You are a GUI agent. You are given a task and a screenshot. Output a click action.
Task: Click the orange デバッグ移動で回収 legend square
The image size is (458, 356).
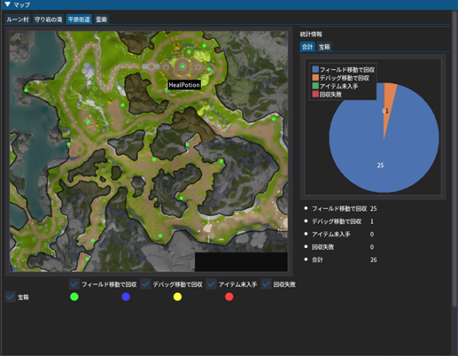click(x=315, y=78)
